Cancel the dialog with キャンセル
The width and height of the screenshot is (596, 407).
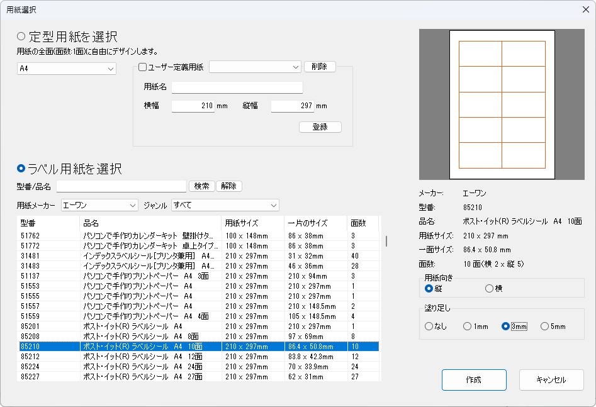551,380
